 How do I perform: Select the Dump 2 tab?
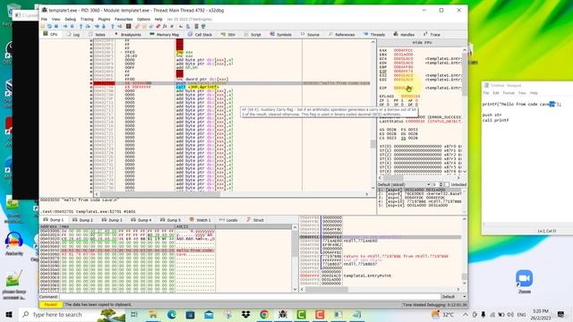point(83,220)
